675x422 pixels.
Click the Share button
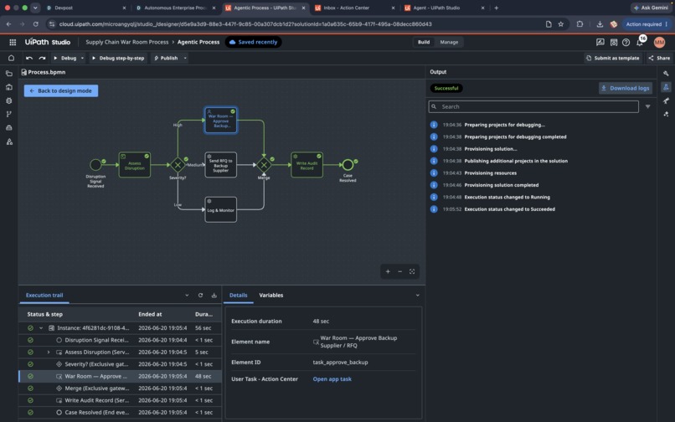click(x=659, y=58)
